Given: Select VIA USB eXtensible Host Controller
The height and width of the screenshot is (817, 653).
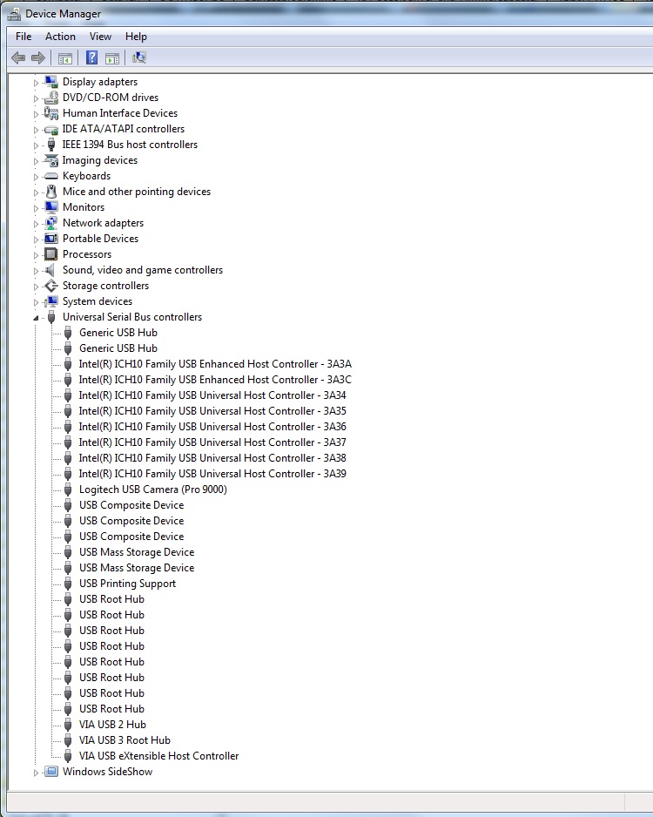Looking at the screenshot, I should click(158, 756).
